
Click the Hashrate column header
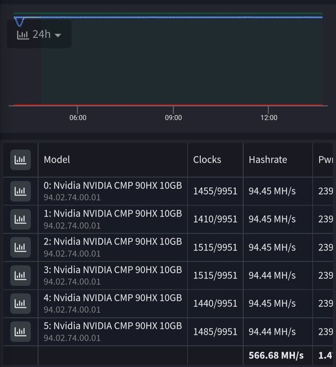(x=268, y=159)
